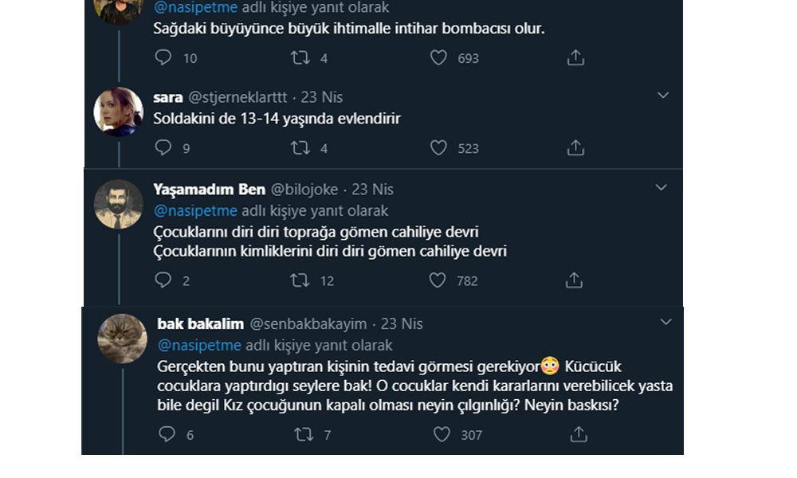Open the caret menu on Yaşamadım Ben's tweet
The width and height of the screenshot is (797, 478).
661,186
